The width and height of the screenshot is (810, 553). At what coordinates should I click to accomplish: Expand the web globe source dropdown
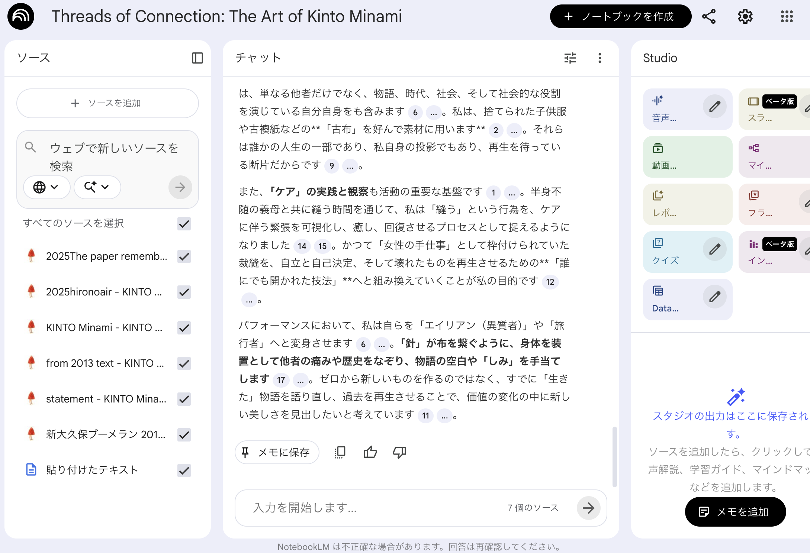tap(46, 187)
